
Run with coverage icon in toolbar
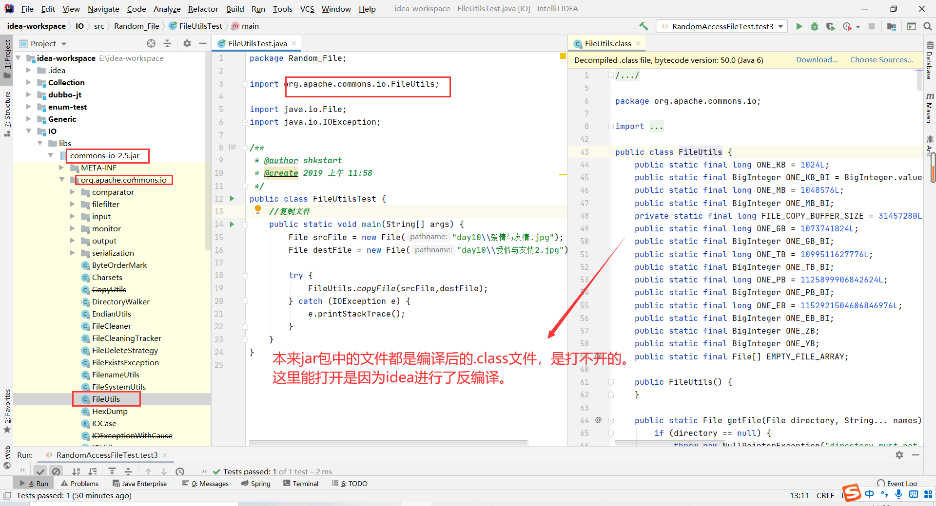(x=831, y=26)
